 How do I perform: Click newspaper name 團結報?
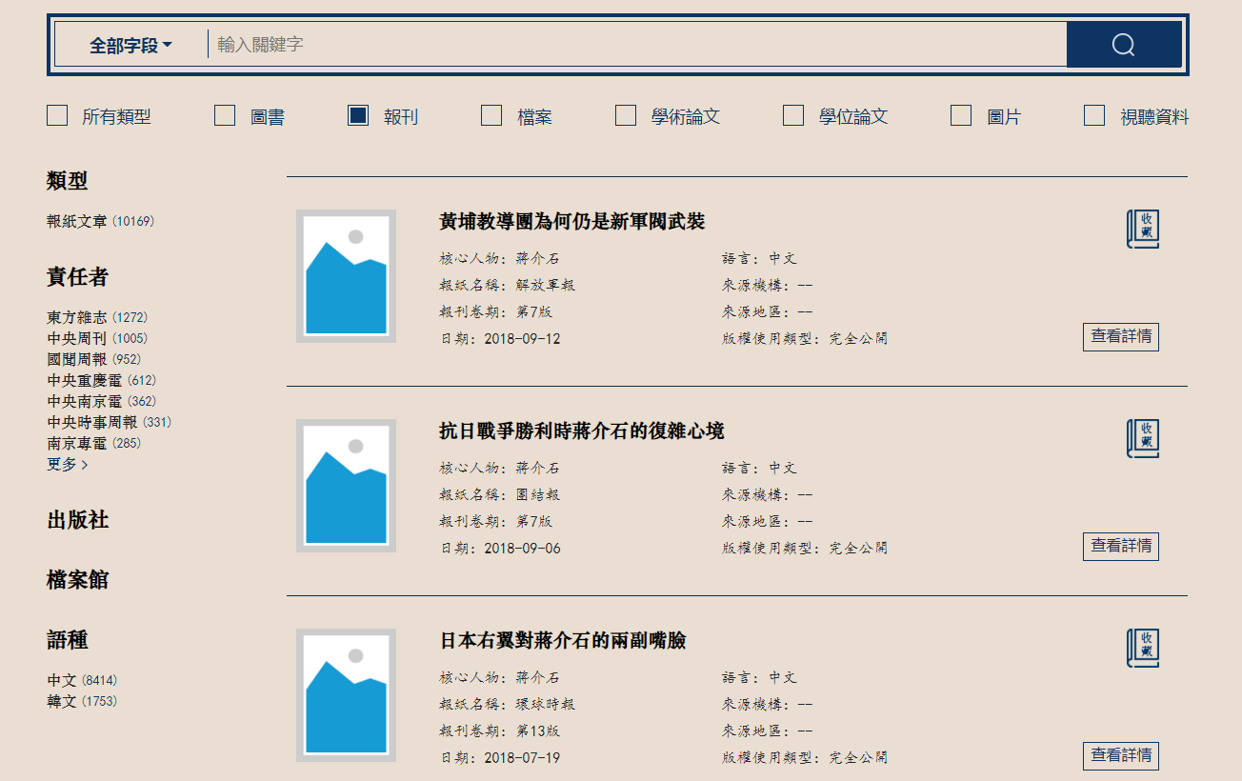(538, 494)
